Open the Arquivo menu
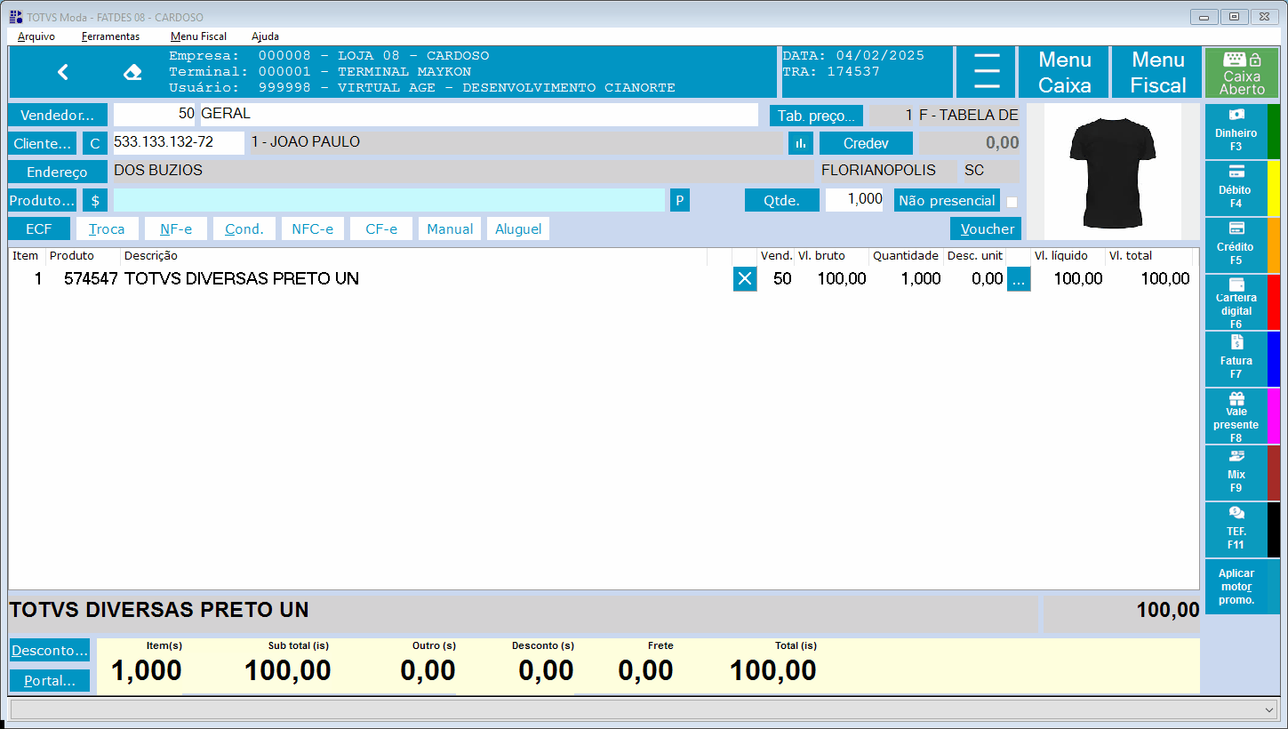The height and width of the screenshot is (729, 1288). [x=36, y=36]
